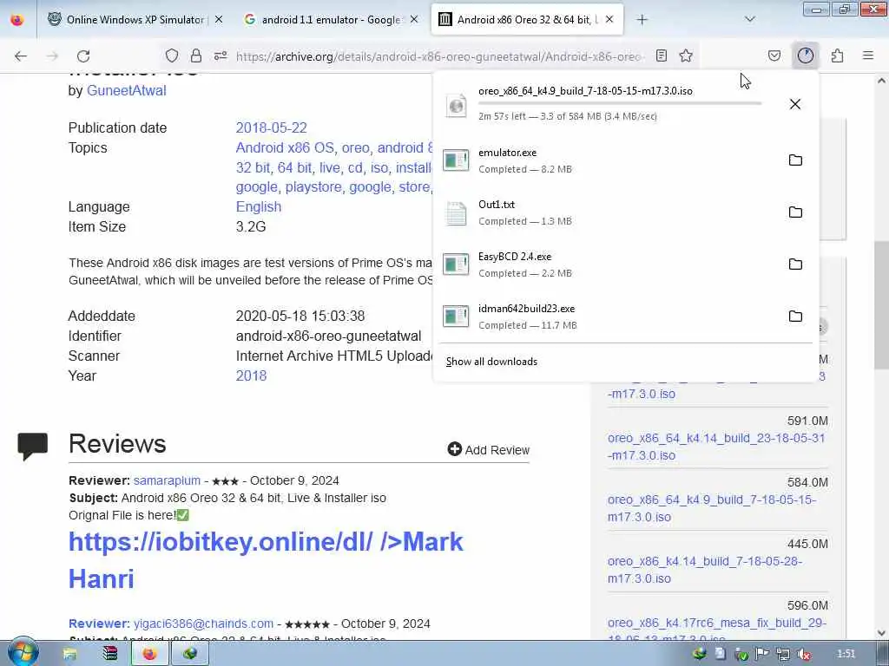
Task: Open the Out1.txt download entry
Action: pyautogui.click(x=607, y=212)
